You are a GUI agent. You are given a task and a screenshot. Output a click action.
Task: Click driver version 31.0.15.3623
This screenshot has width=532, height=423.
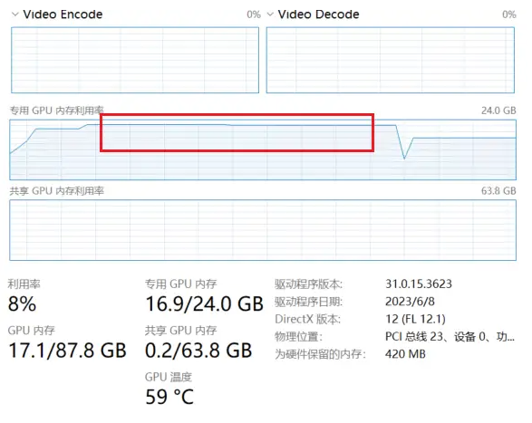pyautogui.click(x=419, y=284)
